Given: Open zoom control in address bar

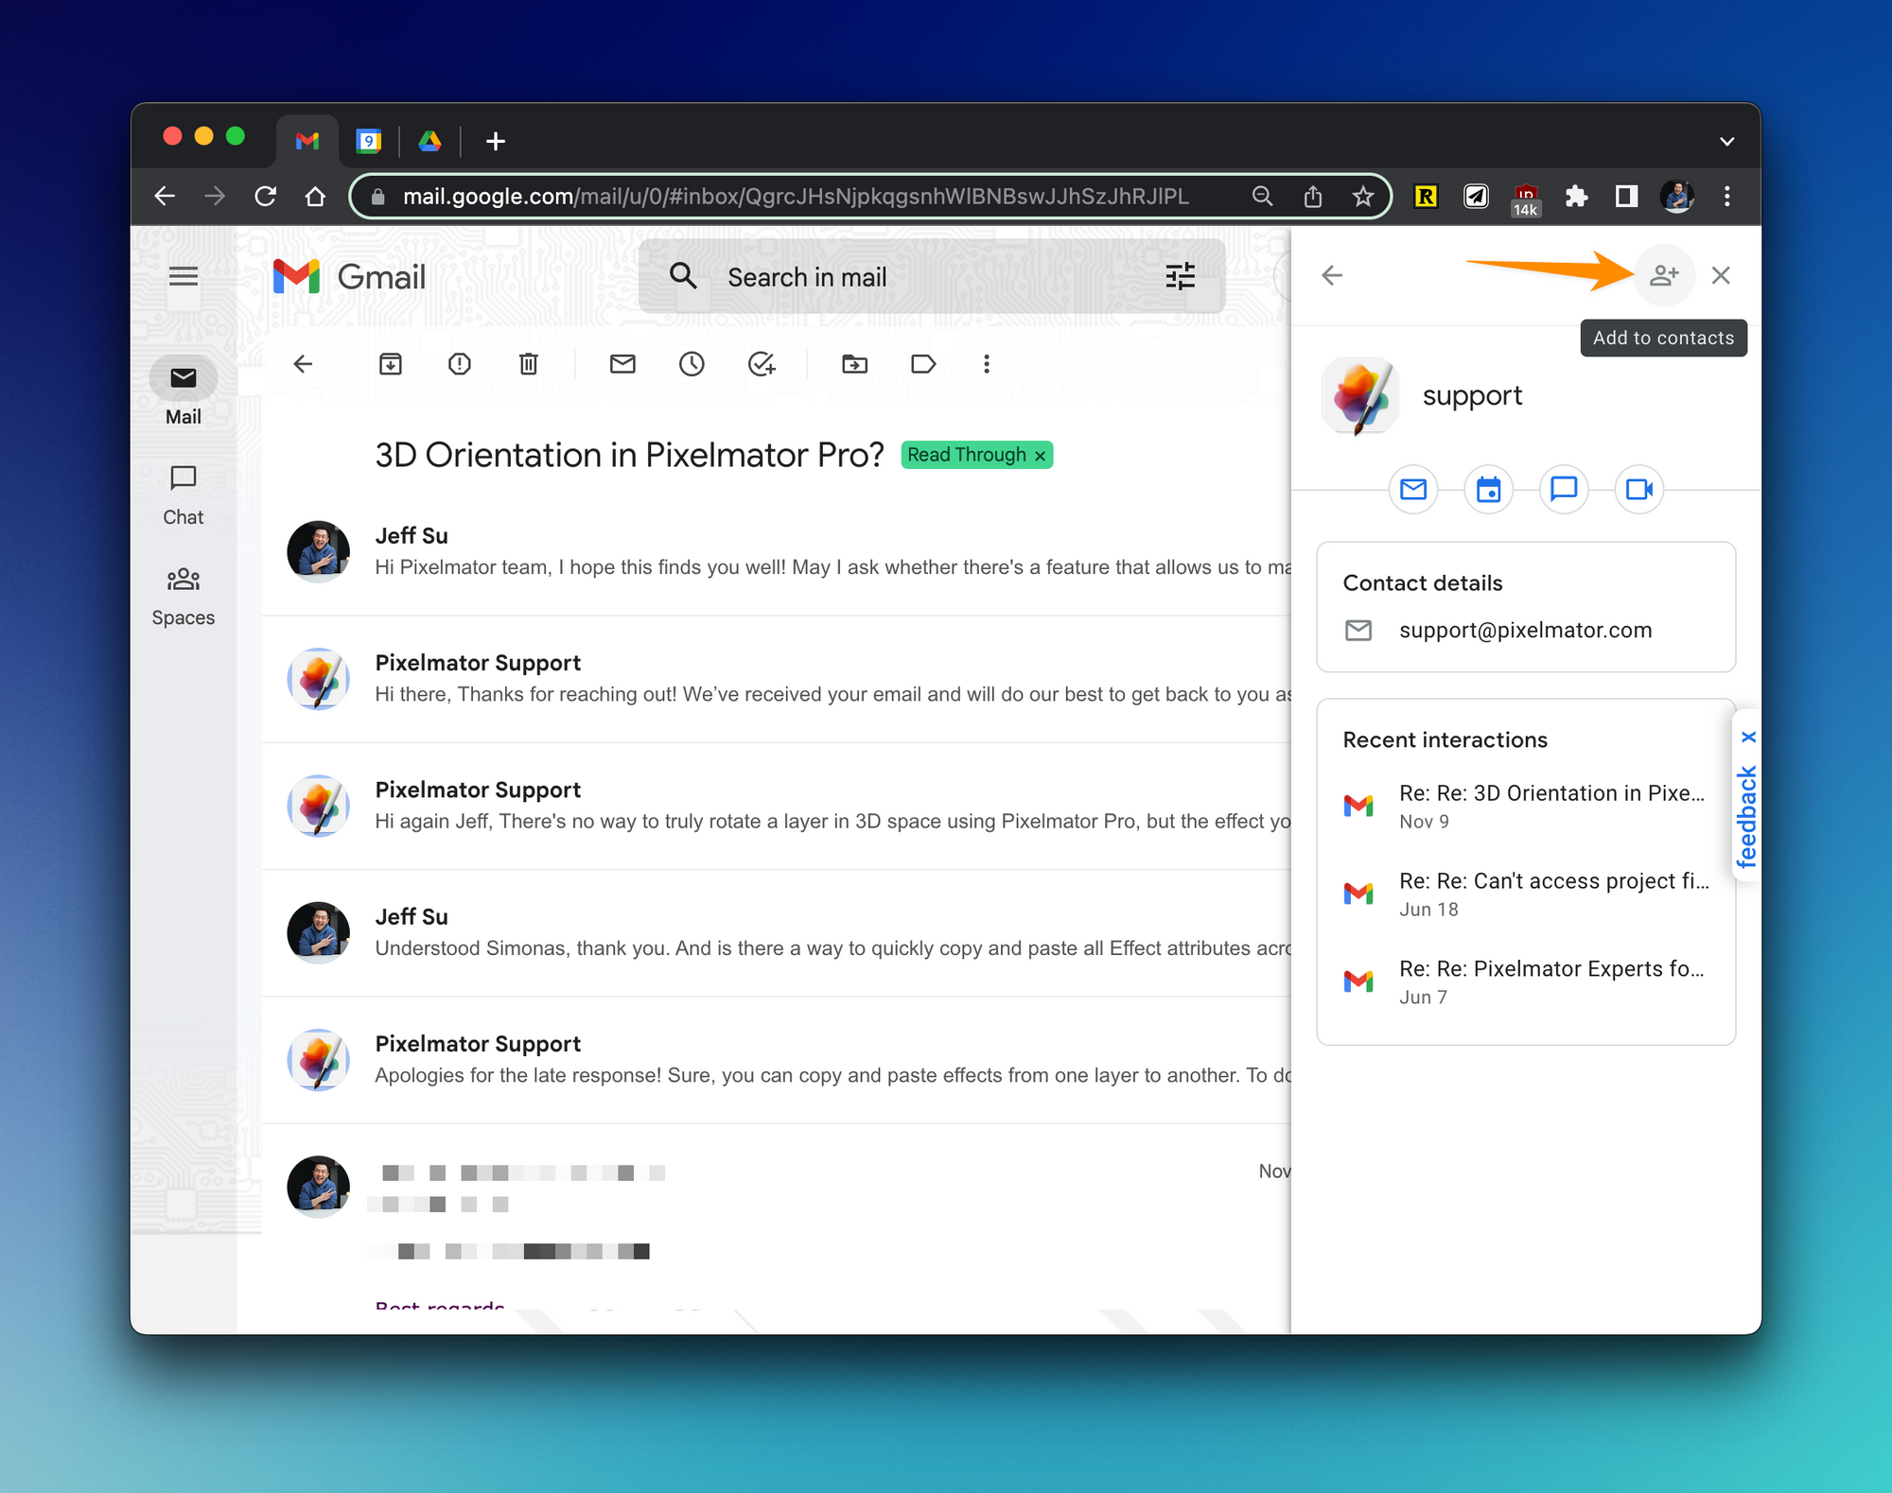Looking at the screenshot, I should 1262,196.
